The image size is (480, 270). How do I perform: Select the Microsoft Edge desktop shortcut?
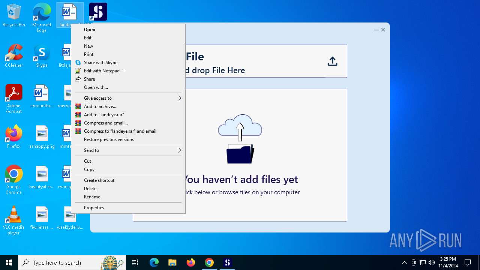click(42, 18)
